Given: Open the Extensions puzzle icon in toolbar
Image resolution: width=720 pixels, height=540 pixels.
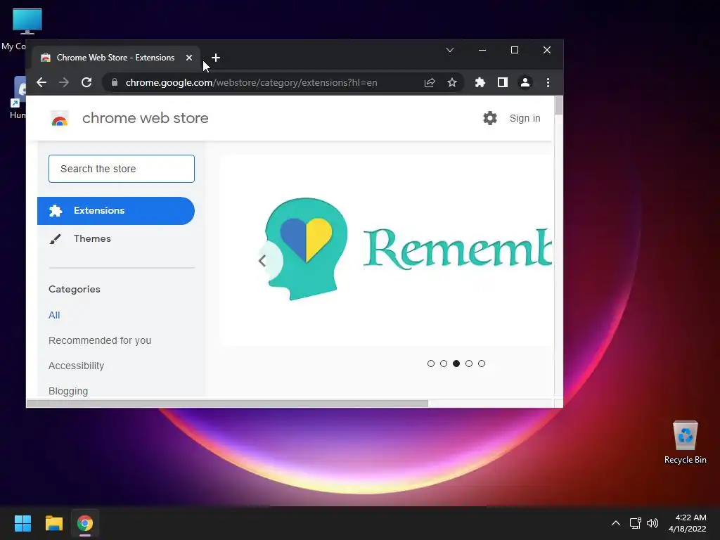Looking at the screenshot, I should tap(480, 83).
